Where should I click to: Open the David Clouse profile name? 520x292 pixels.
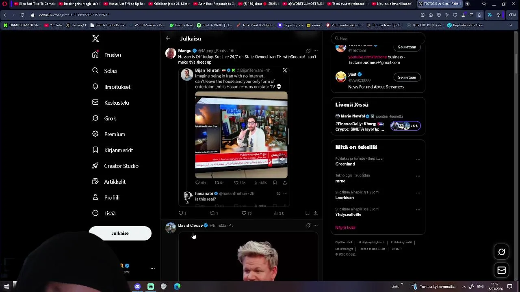coord(190,225)
